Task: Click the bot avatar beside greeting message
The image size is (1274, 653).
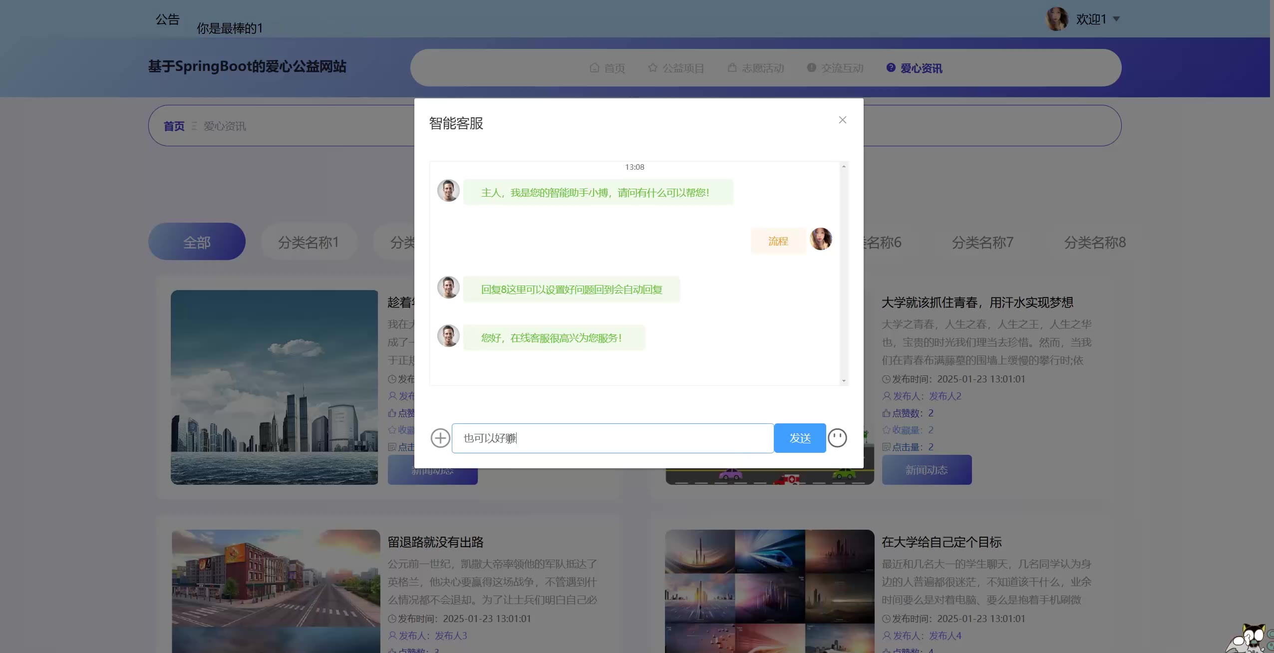Action: [x=448, y=191]
